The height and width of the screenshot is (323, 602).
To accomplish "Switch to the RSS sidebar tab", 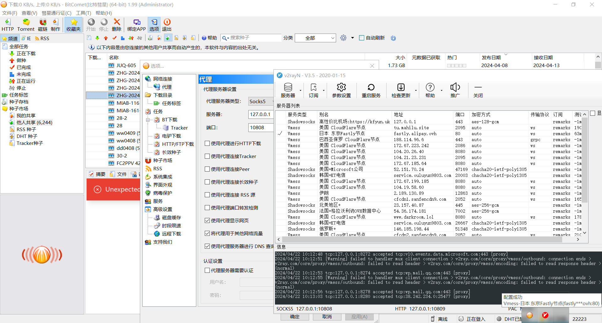I will coord(42,38).
